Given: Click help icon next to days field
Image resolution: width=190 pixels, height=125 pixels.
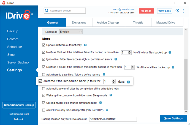Looking at the screenshot, I should tap(128, 82).
